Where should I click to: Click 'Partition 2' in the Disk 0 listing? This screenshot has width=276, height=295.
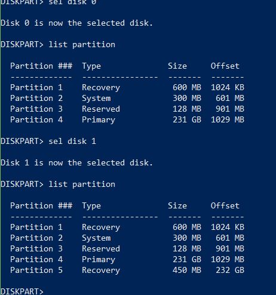(36, 98)
